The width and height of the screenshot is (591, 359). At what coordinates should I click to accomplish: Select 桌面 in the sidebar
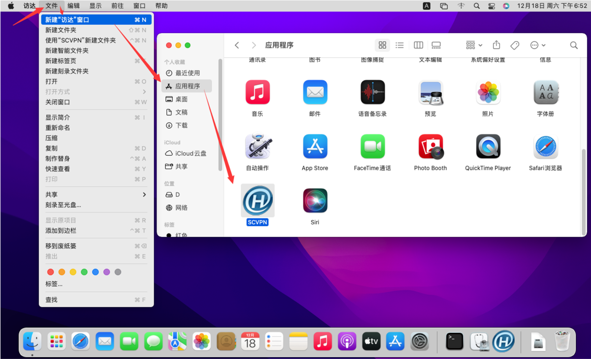(187, 99)
